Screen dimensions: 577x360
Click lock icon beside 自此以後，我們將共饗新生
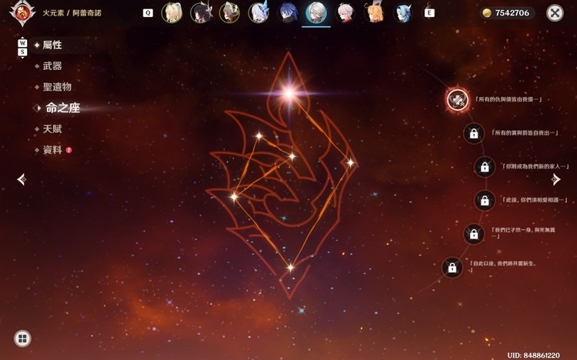[x=452, y=267]
